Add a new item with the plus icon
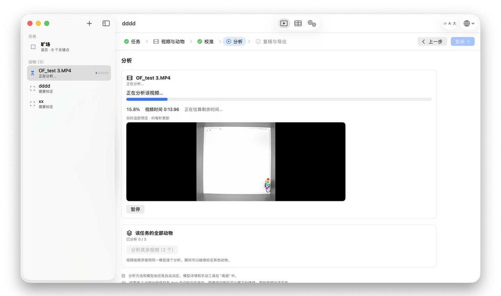The image size is (501, 296). point(89,23)
